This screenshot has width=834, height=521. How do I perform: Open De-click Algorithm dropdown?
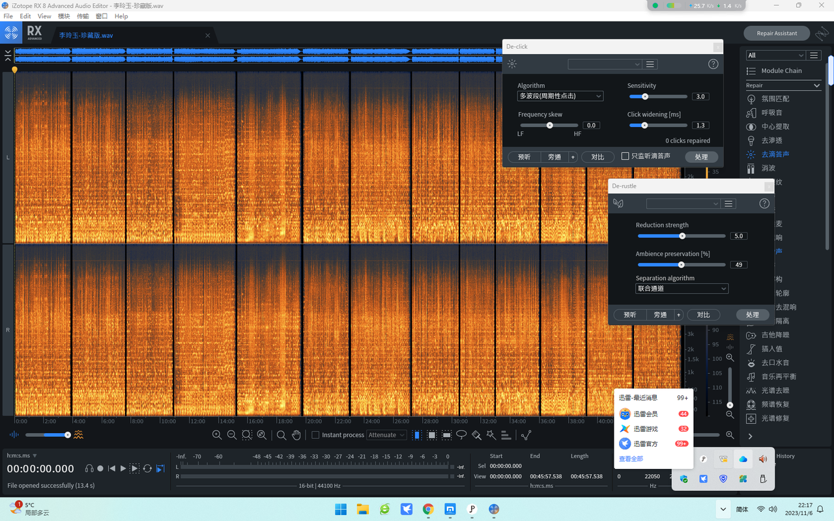tap(560, 96)
